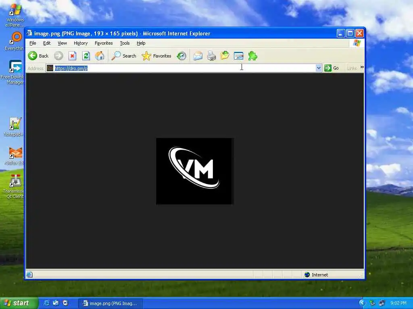Click the window title bar document icon

coord(29,33)
